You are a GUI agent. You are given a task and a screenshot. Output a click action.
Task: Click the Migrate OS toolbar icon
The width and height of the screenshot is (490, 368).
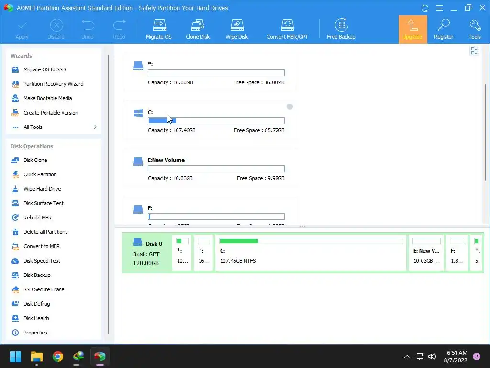coord(159,29)
